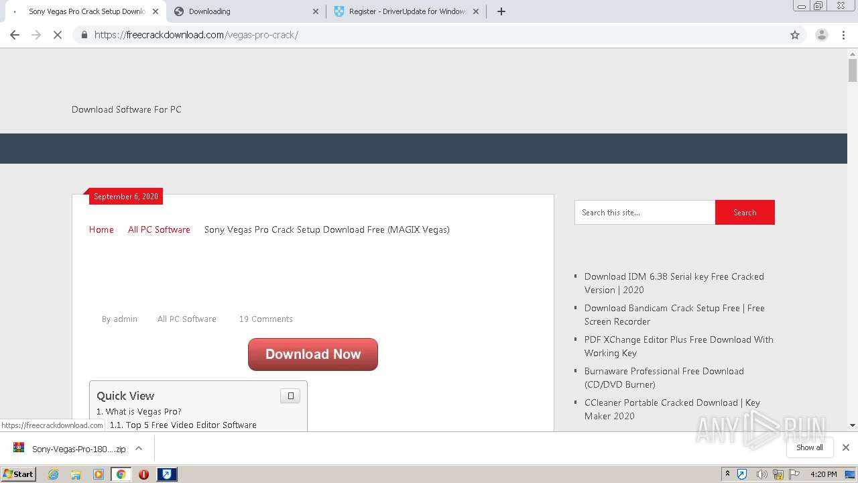Open Chrome profile avatar menu

[x=821, y=35]
